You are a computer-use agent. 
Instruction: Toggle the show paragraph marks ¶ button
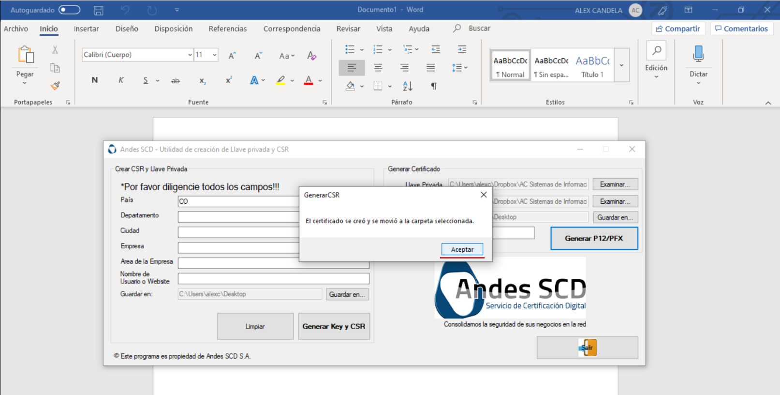coord(434,86)
